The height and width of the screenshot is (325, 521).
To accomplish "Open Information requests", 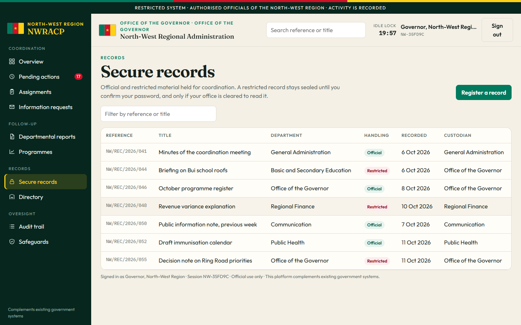I will pyautogui.click(x=46, y=107).
